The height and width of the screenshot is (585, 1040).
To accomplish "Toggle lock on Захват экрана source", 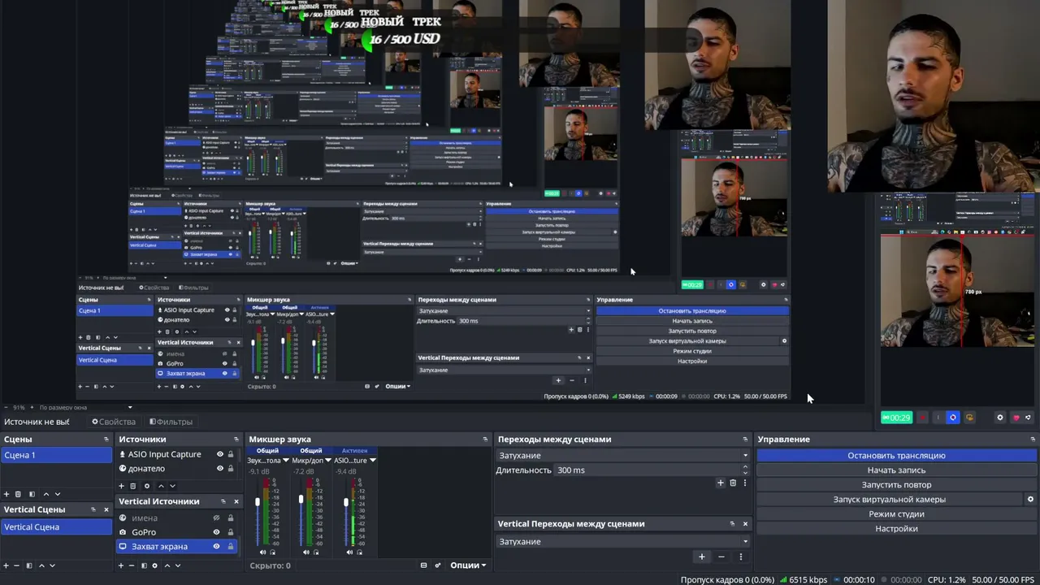I will point(230,547).
